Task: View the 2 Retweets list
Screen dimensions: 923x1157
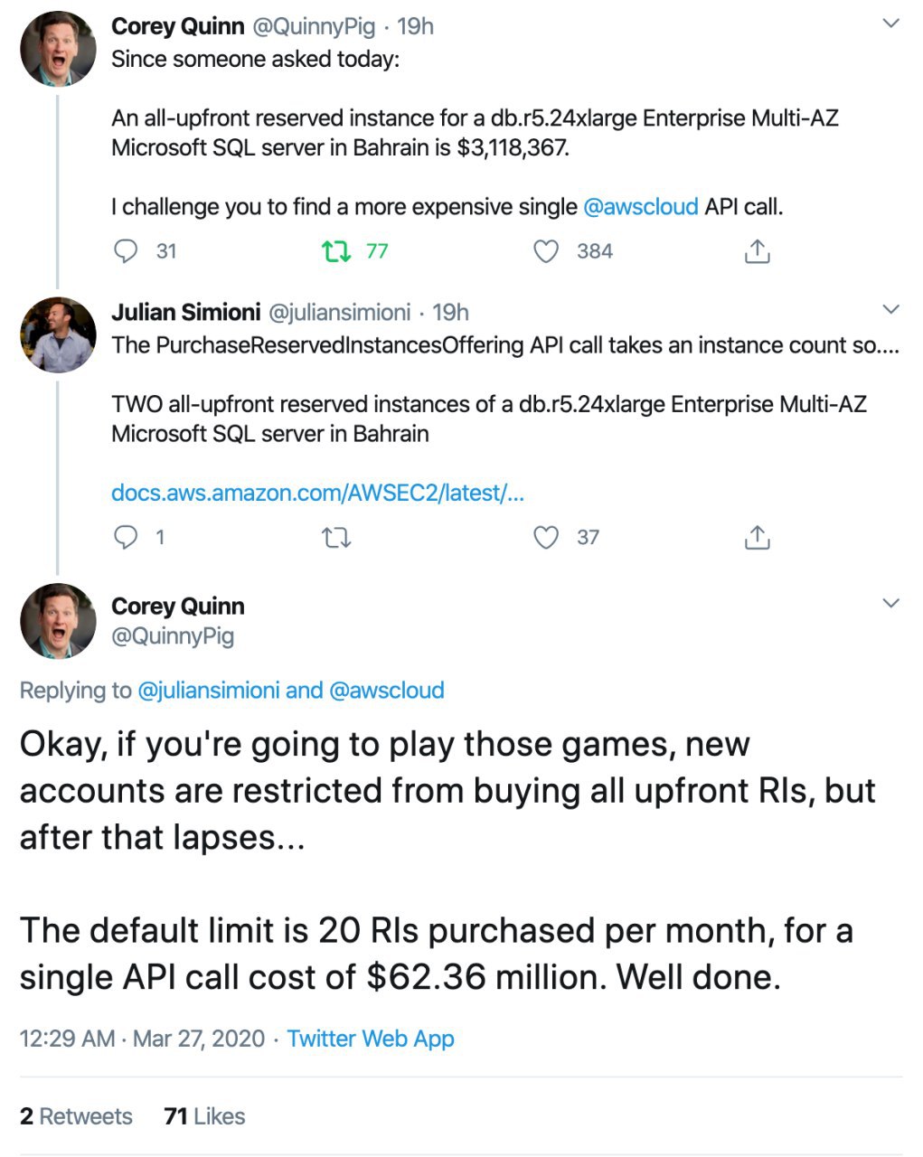Action: pos(76,1116)
